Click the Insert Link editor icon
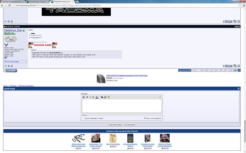 coord(102,97)
